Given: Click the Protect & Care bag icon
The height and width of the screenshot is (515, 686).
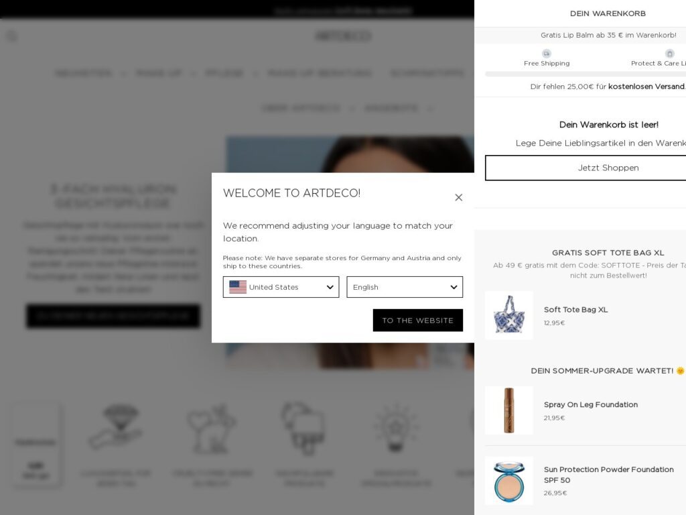Looking at the screenshot, I should click(x=669, y=54).
